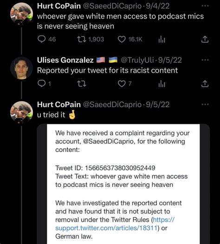220x244 pixels.
Task: Open @SaeedDiCaprio handle on the top tweet
Action: click(x=112, y=6)
